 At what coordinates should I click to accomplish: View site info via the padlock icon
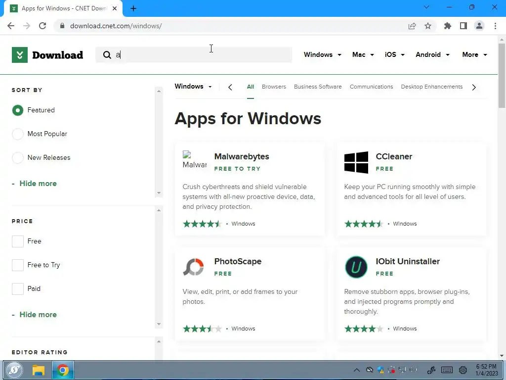tap(62, 26)
